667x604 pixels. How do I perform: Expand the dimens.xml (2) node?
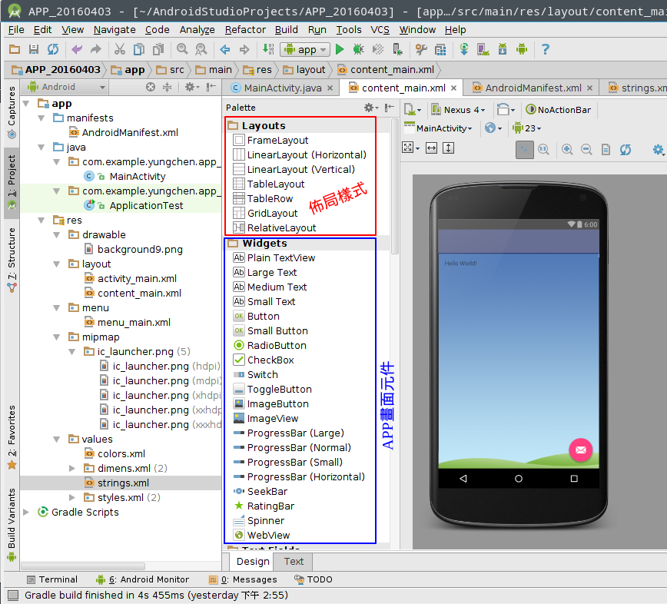(x=72, y=468)
